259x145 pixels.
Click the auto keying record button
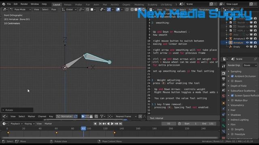(x=96, y=124)
